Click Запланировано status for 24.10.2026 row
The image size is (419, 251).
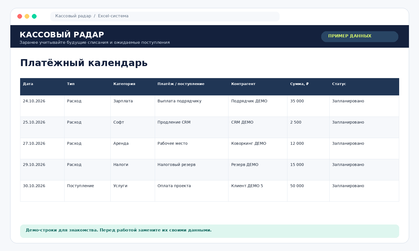point(364,106)
